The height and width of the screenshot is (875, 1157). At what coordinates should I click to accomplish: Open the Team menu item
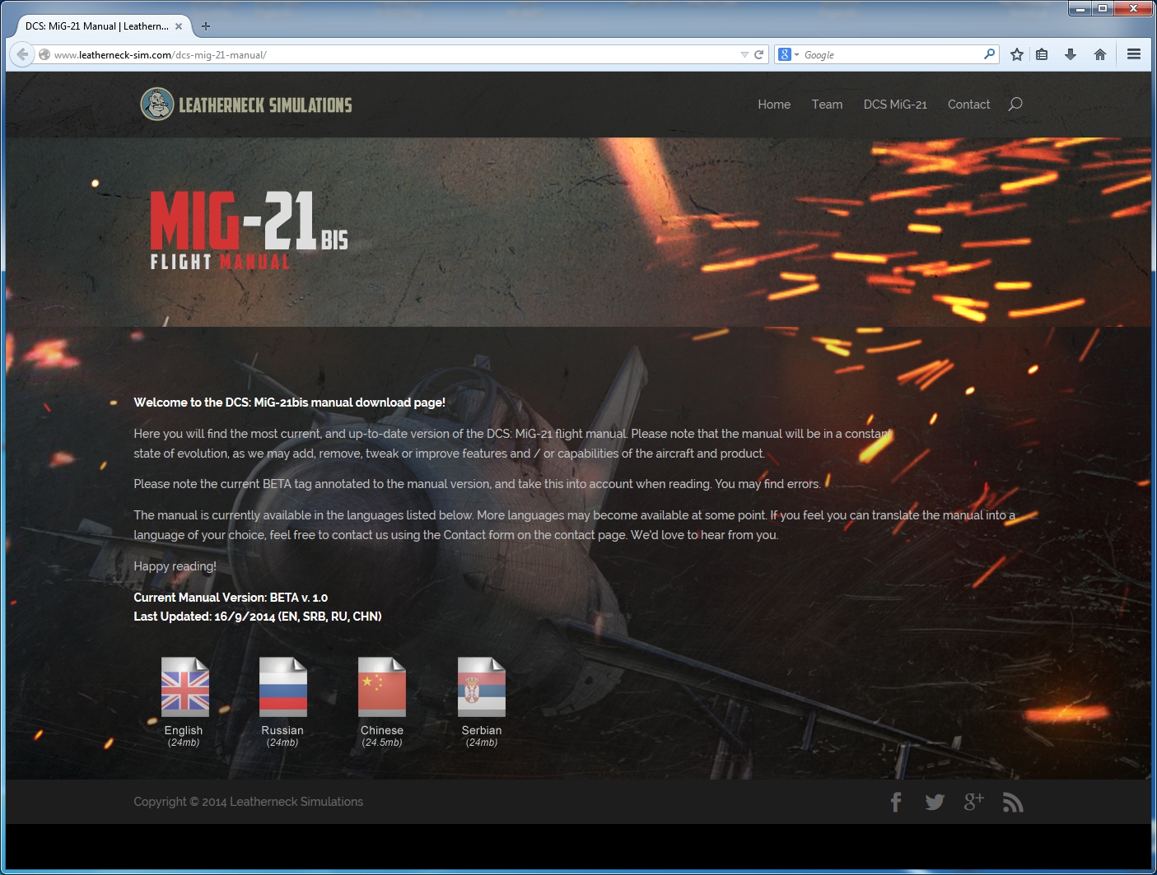tap(827, 105)
